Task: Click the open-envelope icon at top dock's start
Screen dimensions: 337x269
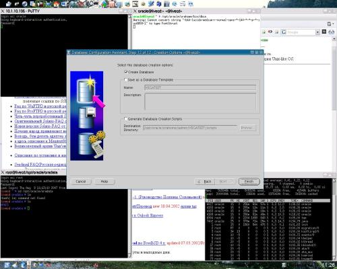Action: (9, 4)
